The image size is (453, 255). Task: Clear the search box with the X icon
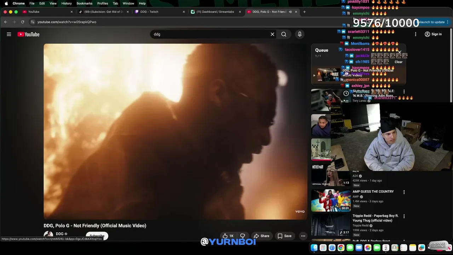(273, 34)
